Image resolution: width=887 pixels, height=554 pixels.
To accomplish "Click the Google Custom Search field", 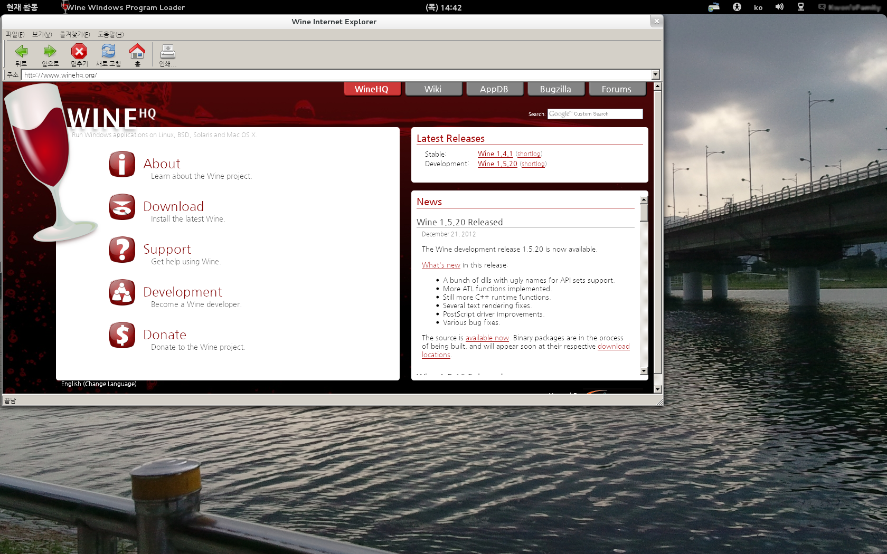I will [x=595, y=114].
